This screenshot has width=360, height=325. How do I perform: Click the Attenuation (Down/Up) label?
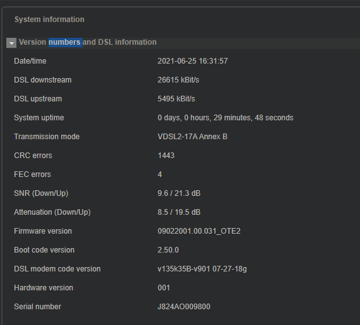(x=52, y=212)
